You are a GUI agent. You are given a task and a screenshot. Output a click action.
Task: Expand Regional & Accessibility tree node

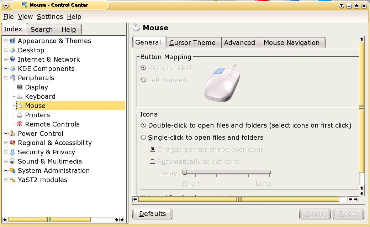(6, 143)
